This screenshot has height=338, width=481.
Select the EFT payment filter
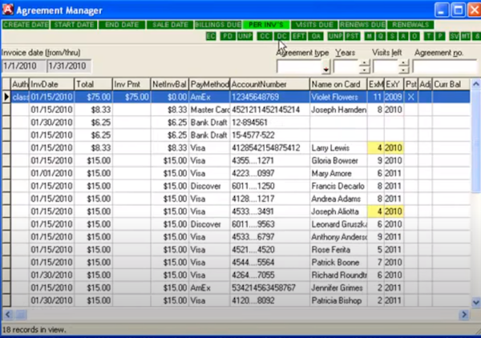299,37
